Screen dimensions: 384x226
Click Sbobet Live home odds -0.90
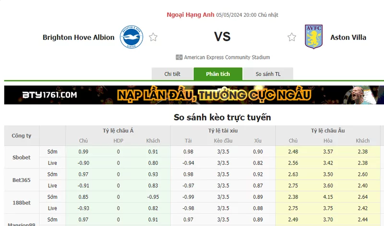pos(83,163)
